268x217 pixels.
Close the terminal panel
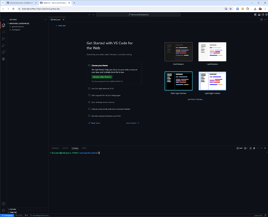click(x=265, y=148)
